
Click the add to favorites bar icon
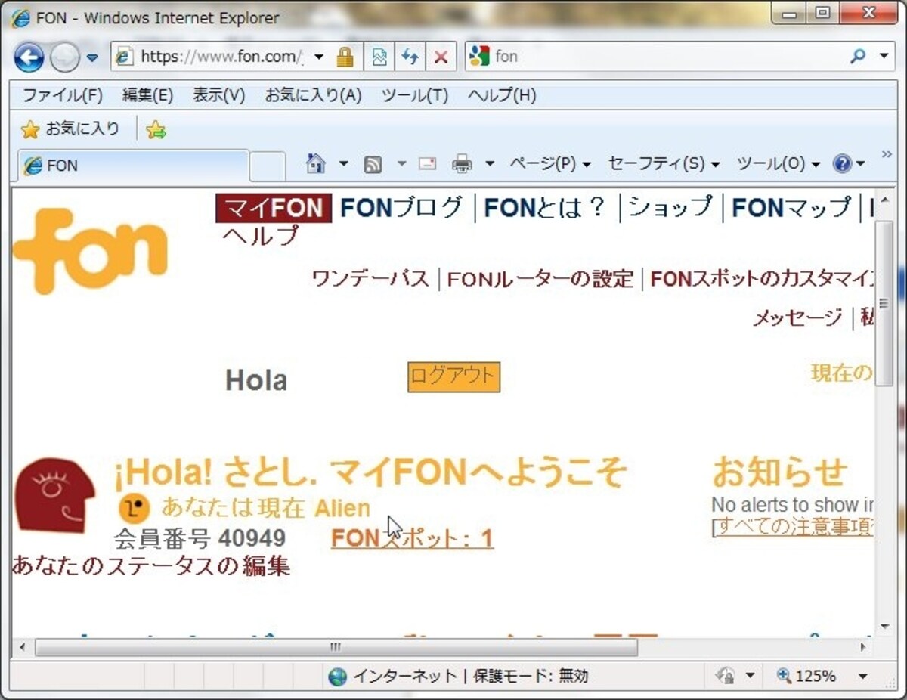pos(156,130)
